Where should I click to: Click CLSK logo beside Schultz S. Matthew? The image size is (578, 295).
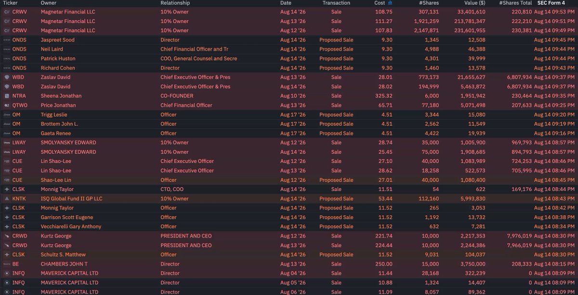click(7, 255)
